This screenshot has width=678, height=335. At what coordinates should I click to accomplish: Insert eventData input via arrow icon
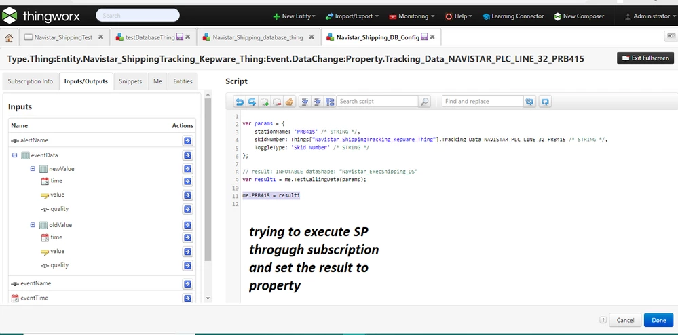(x=188, y=155)
